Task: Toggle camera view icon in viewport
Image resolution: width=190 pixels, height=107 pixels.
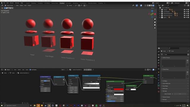Action: (155, 25)
